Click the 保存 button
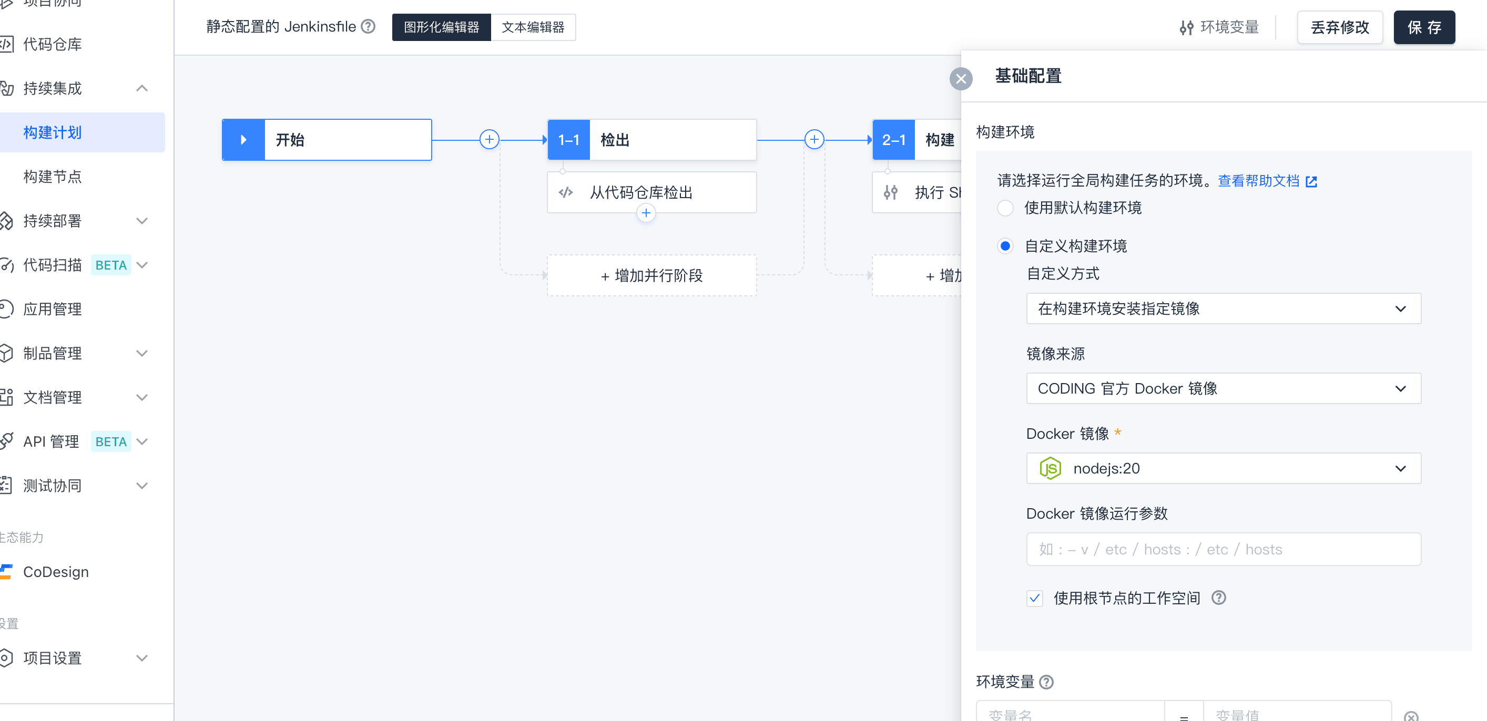 1423,27
